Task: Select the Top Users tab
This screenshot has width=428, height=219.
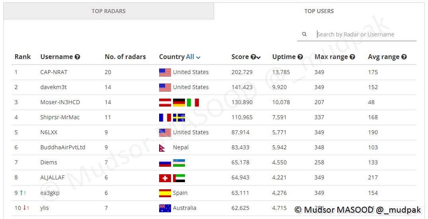Action: (319, 11)
